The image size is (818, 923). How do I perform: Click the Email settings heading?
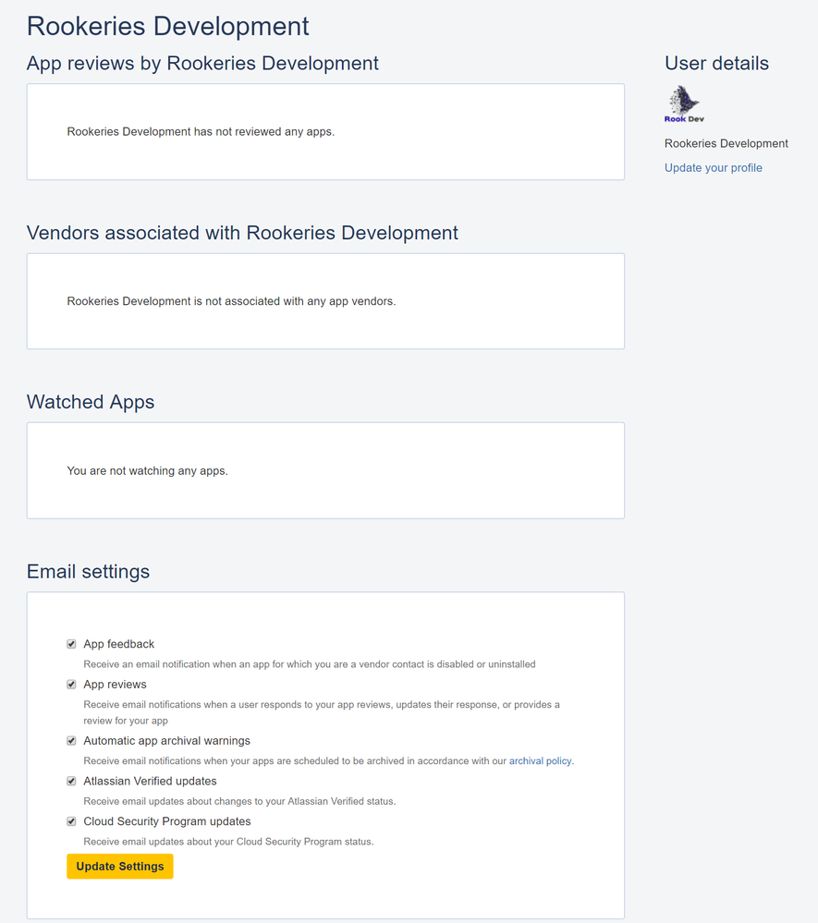89,572
